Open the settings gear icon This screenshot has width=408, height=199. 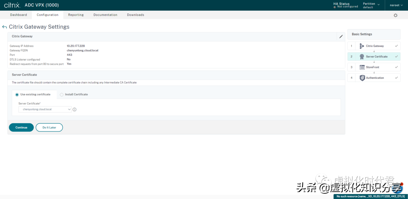point(396,15)
